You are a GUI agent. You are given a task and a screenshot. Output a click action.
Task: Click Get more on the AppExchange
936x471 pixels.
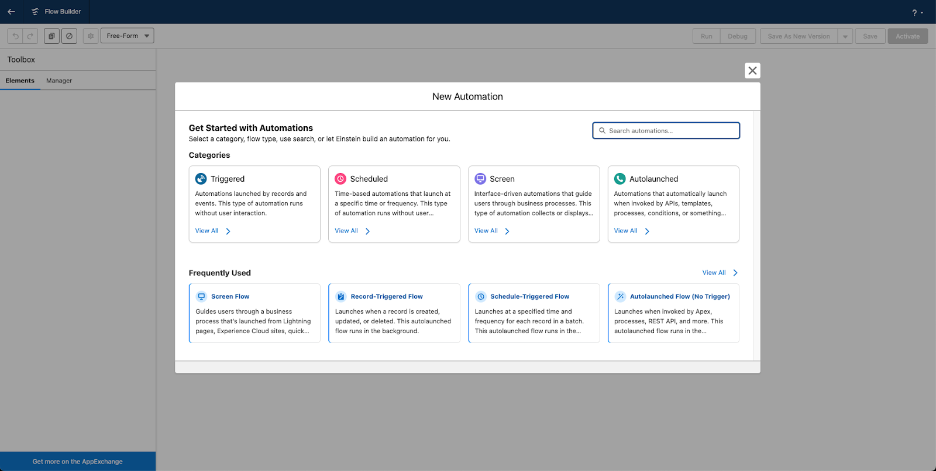(78, 461)
